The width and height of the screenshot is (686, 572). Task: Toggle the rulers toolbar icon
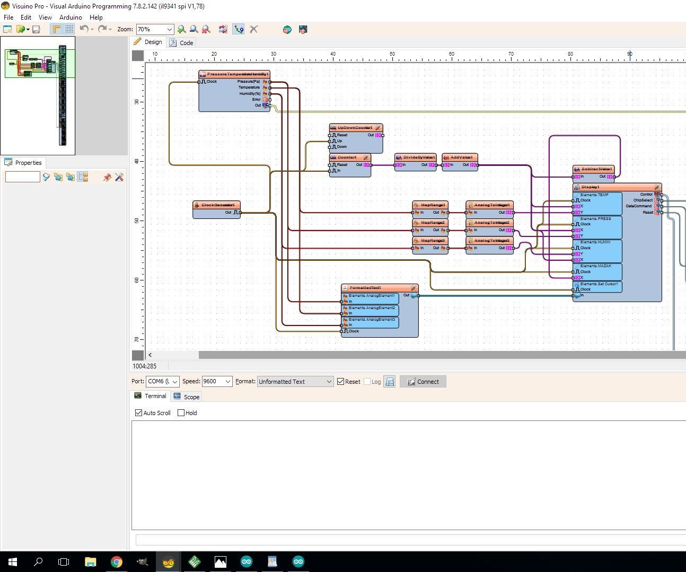[56, 30]
